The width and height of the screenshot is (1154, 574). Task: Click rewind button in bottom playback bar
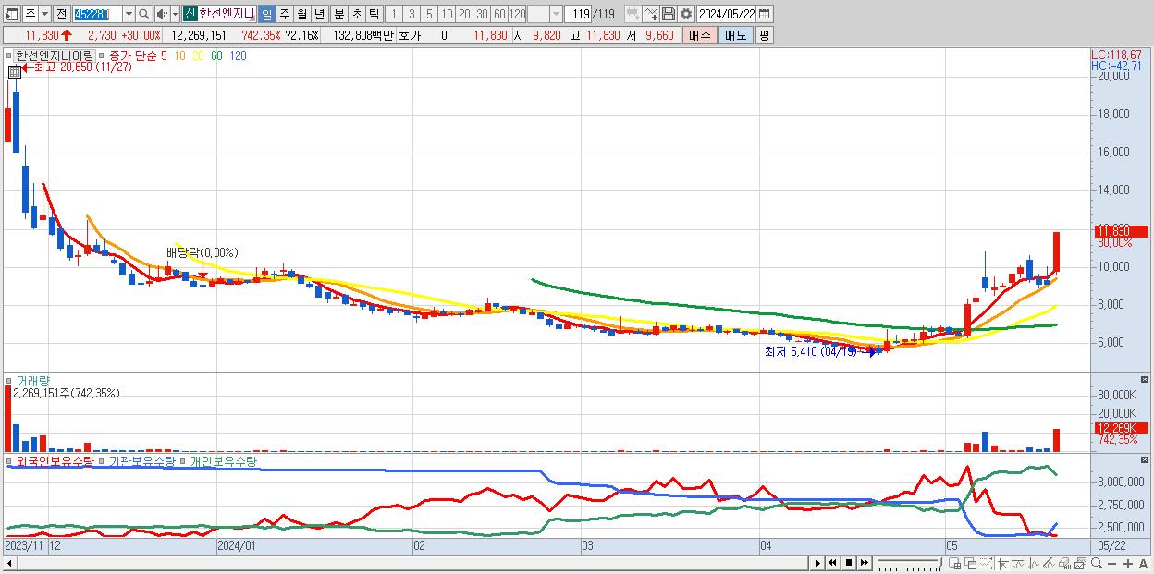click(x=832, y=563)
